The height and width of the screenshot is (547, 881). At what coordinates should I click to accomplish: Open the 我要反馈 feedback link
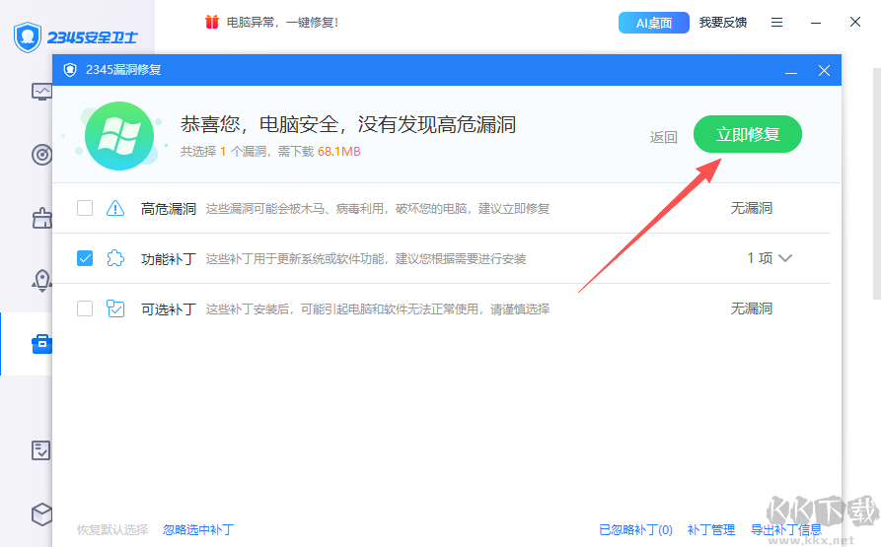(x=723, y=22)
